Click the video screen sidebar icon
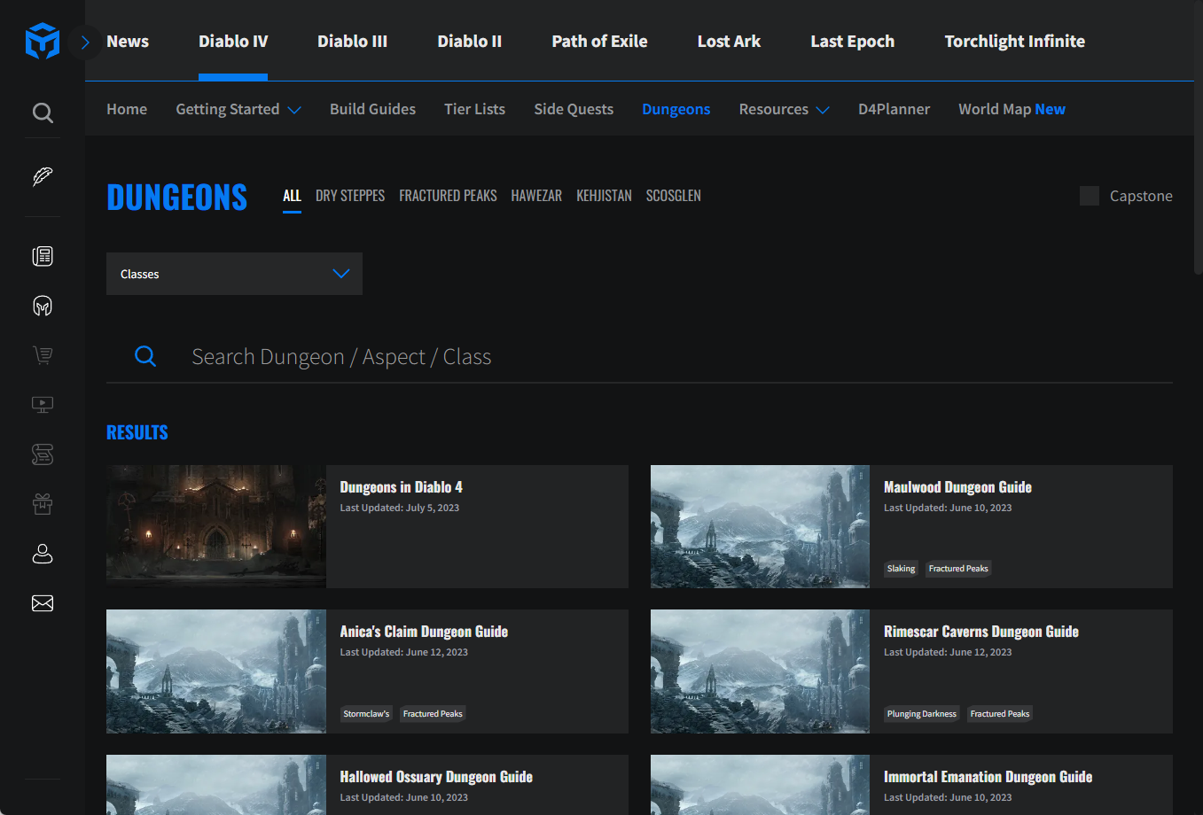 point(43,405)
